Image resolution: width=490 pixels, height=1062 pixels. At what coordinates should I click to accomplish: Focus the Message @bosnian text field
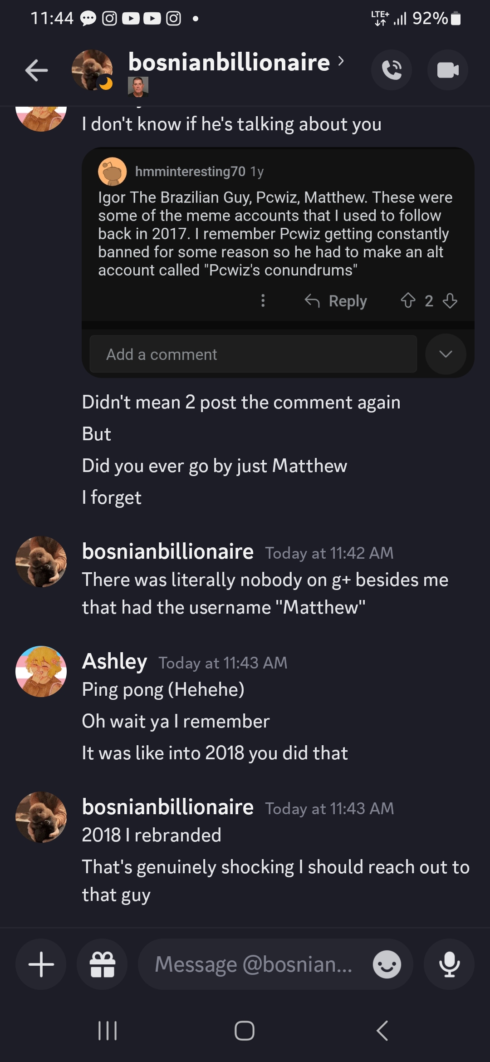click(x=254, y=964)
